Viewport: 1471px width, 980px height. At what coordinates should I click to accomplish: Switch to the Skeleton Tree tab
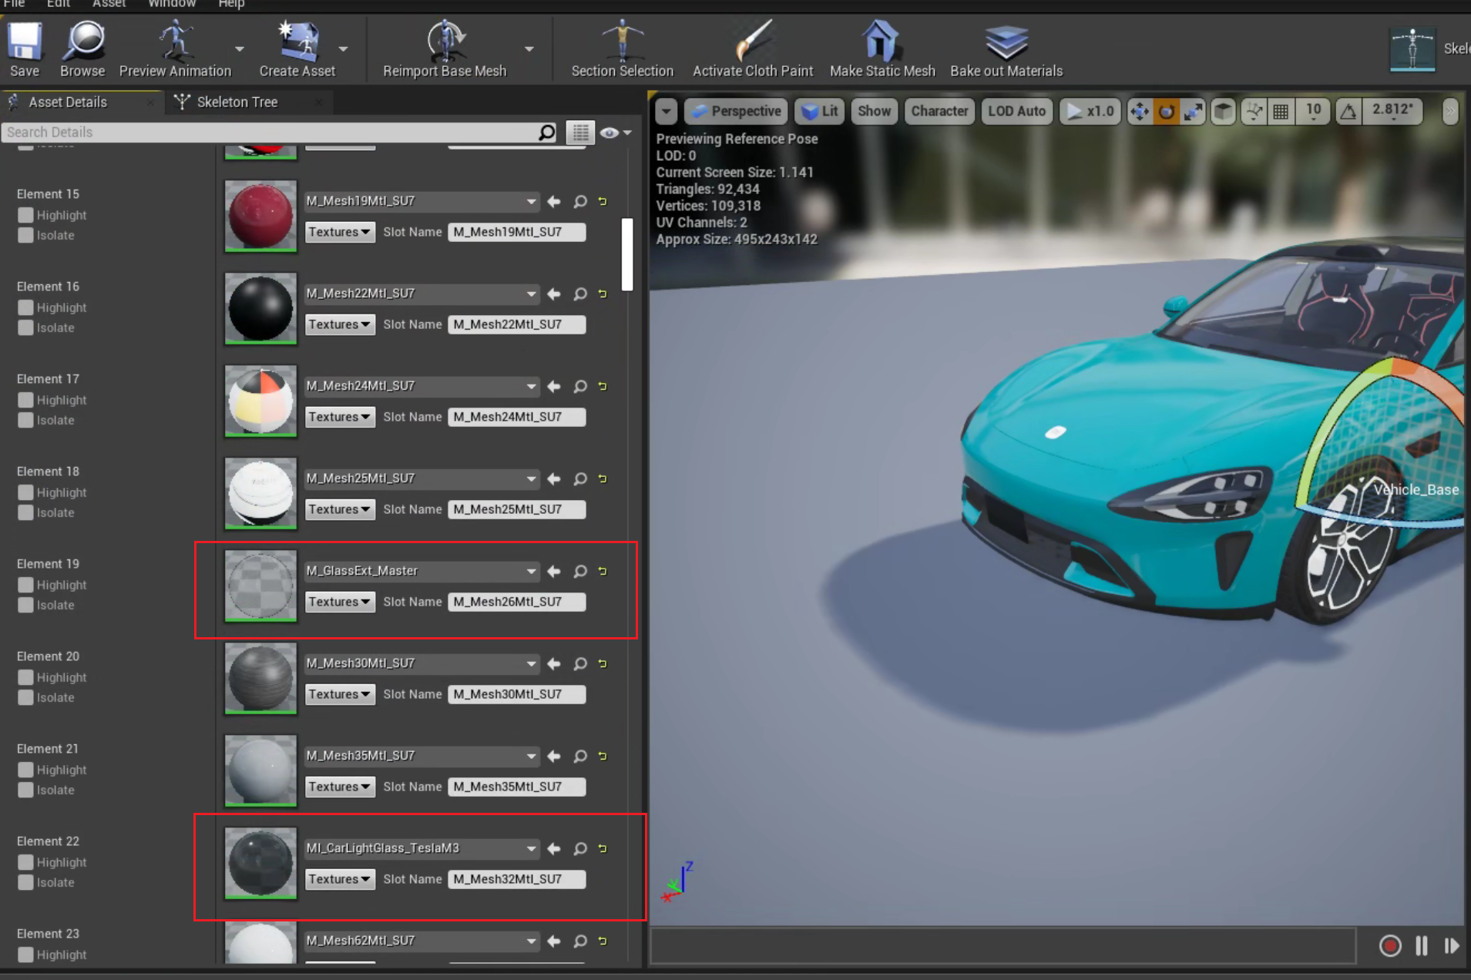pyautogui.click(x=237, y=102)
